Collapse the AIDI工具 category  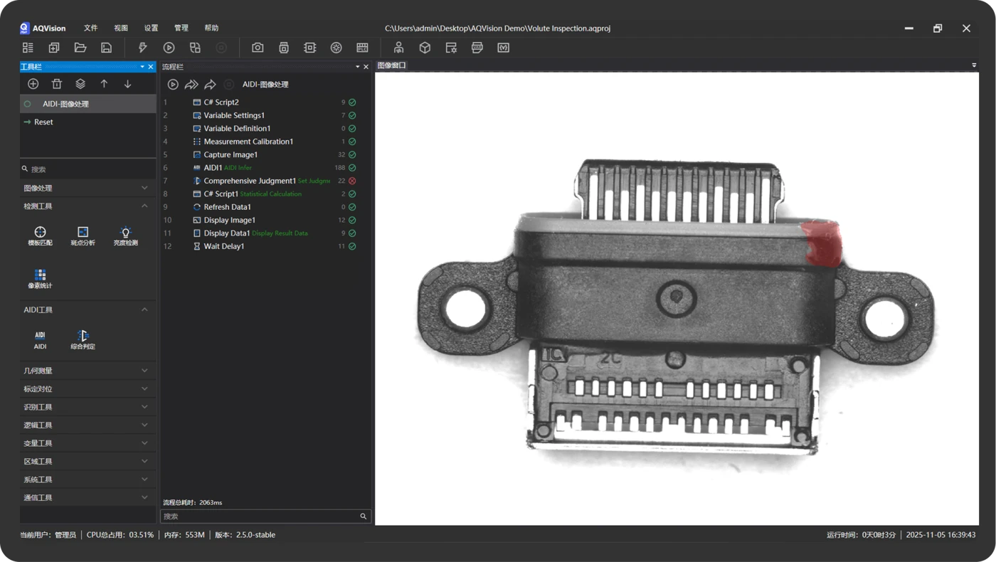coord(88,309)
